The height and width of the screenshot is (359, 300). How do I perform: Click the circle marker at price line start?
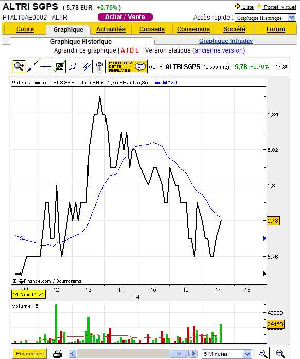coord(21,273)
